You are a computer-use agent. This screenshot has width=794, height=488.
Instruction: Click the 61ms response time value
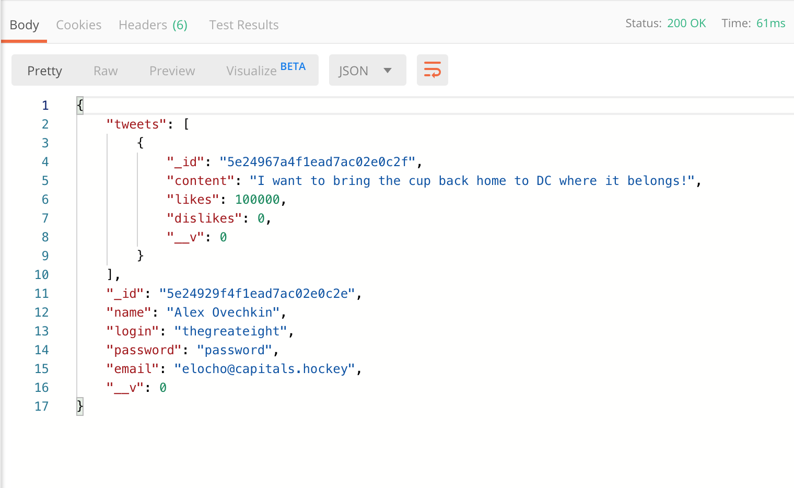point(770,24)
